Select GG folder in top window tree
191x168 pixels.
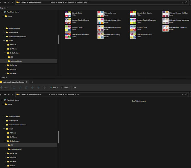click(12, 57)
